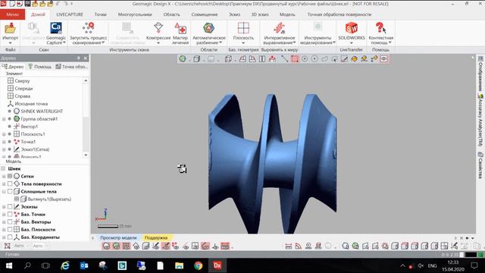Viewport: 485px width, 273px height.
Task: Toggle checkbox for Баз. Точки
Action: pyautogui.click(x=10, y=214)
